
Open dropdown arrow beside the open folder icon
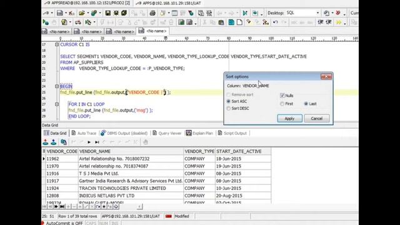point(87,13)
